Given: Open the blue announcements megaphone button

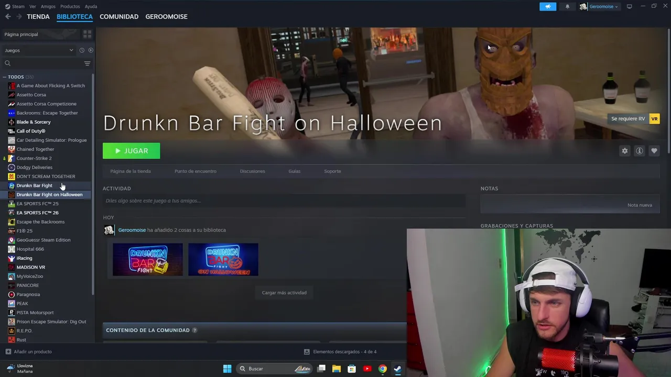Looking at the screenshot, I should 548,6.
